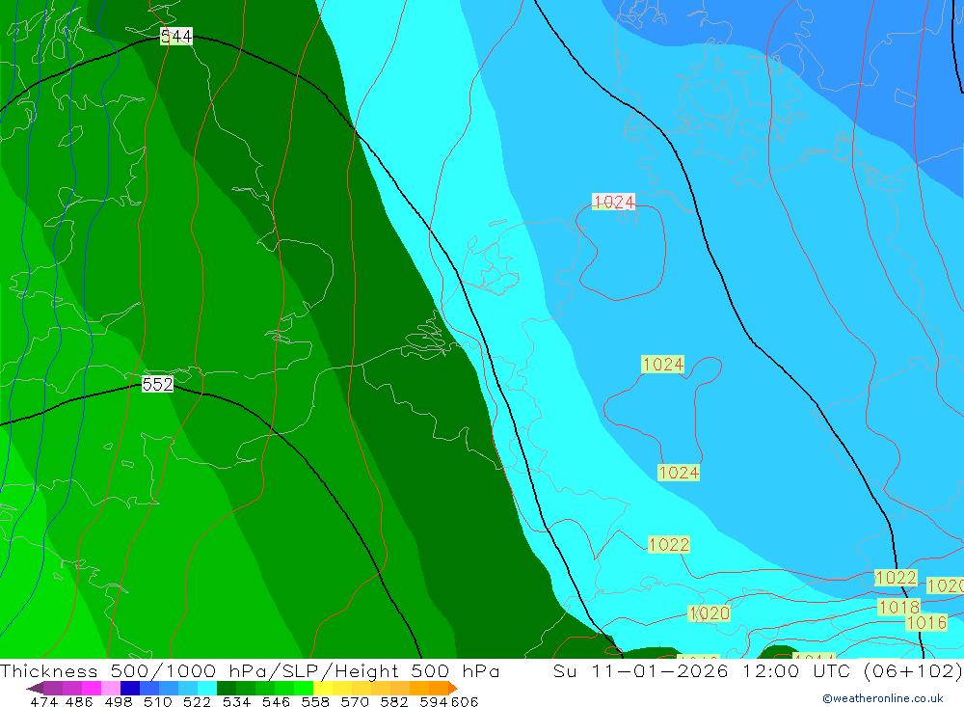The height and width of the screenshot is (707, 964).
Task: Click the 552 height contour label
Action: click(x=157, y=384)
